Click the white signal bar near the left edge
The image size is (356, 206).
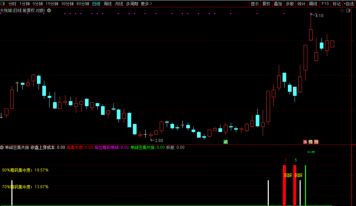(12, 193)
